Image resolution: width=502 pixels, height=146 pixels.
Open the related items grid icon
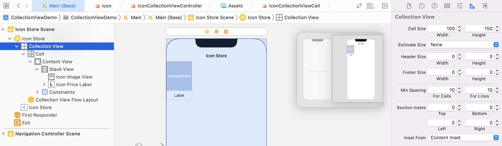pos(6,6)
